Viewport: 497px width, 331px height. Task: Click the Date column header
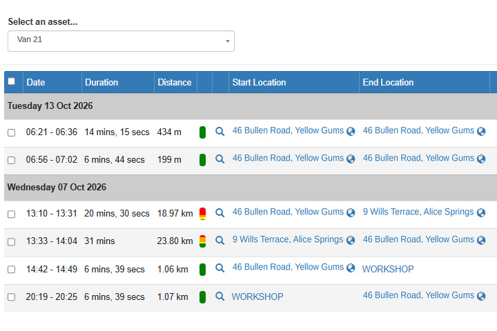(52, 82)
